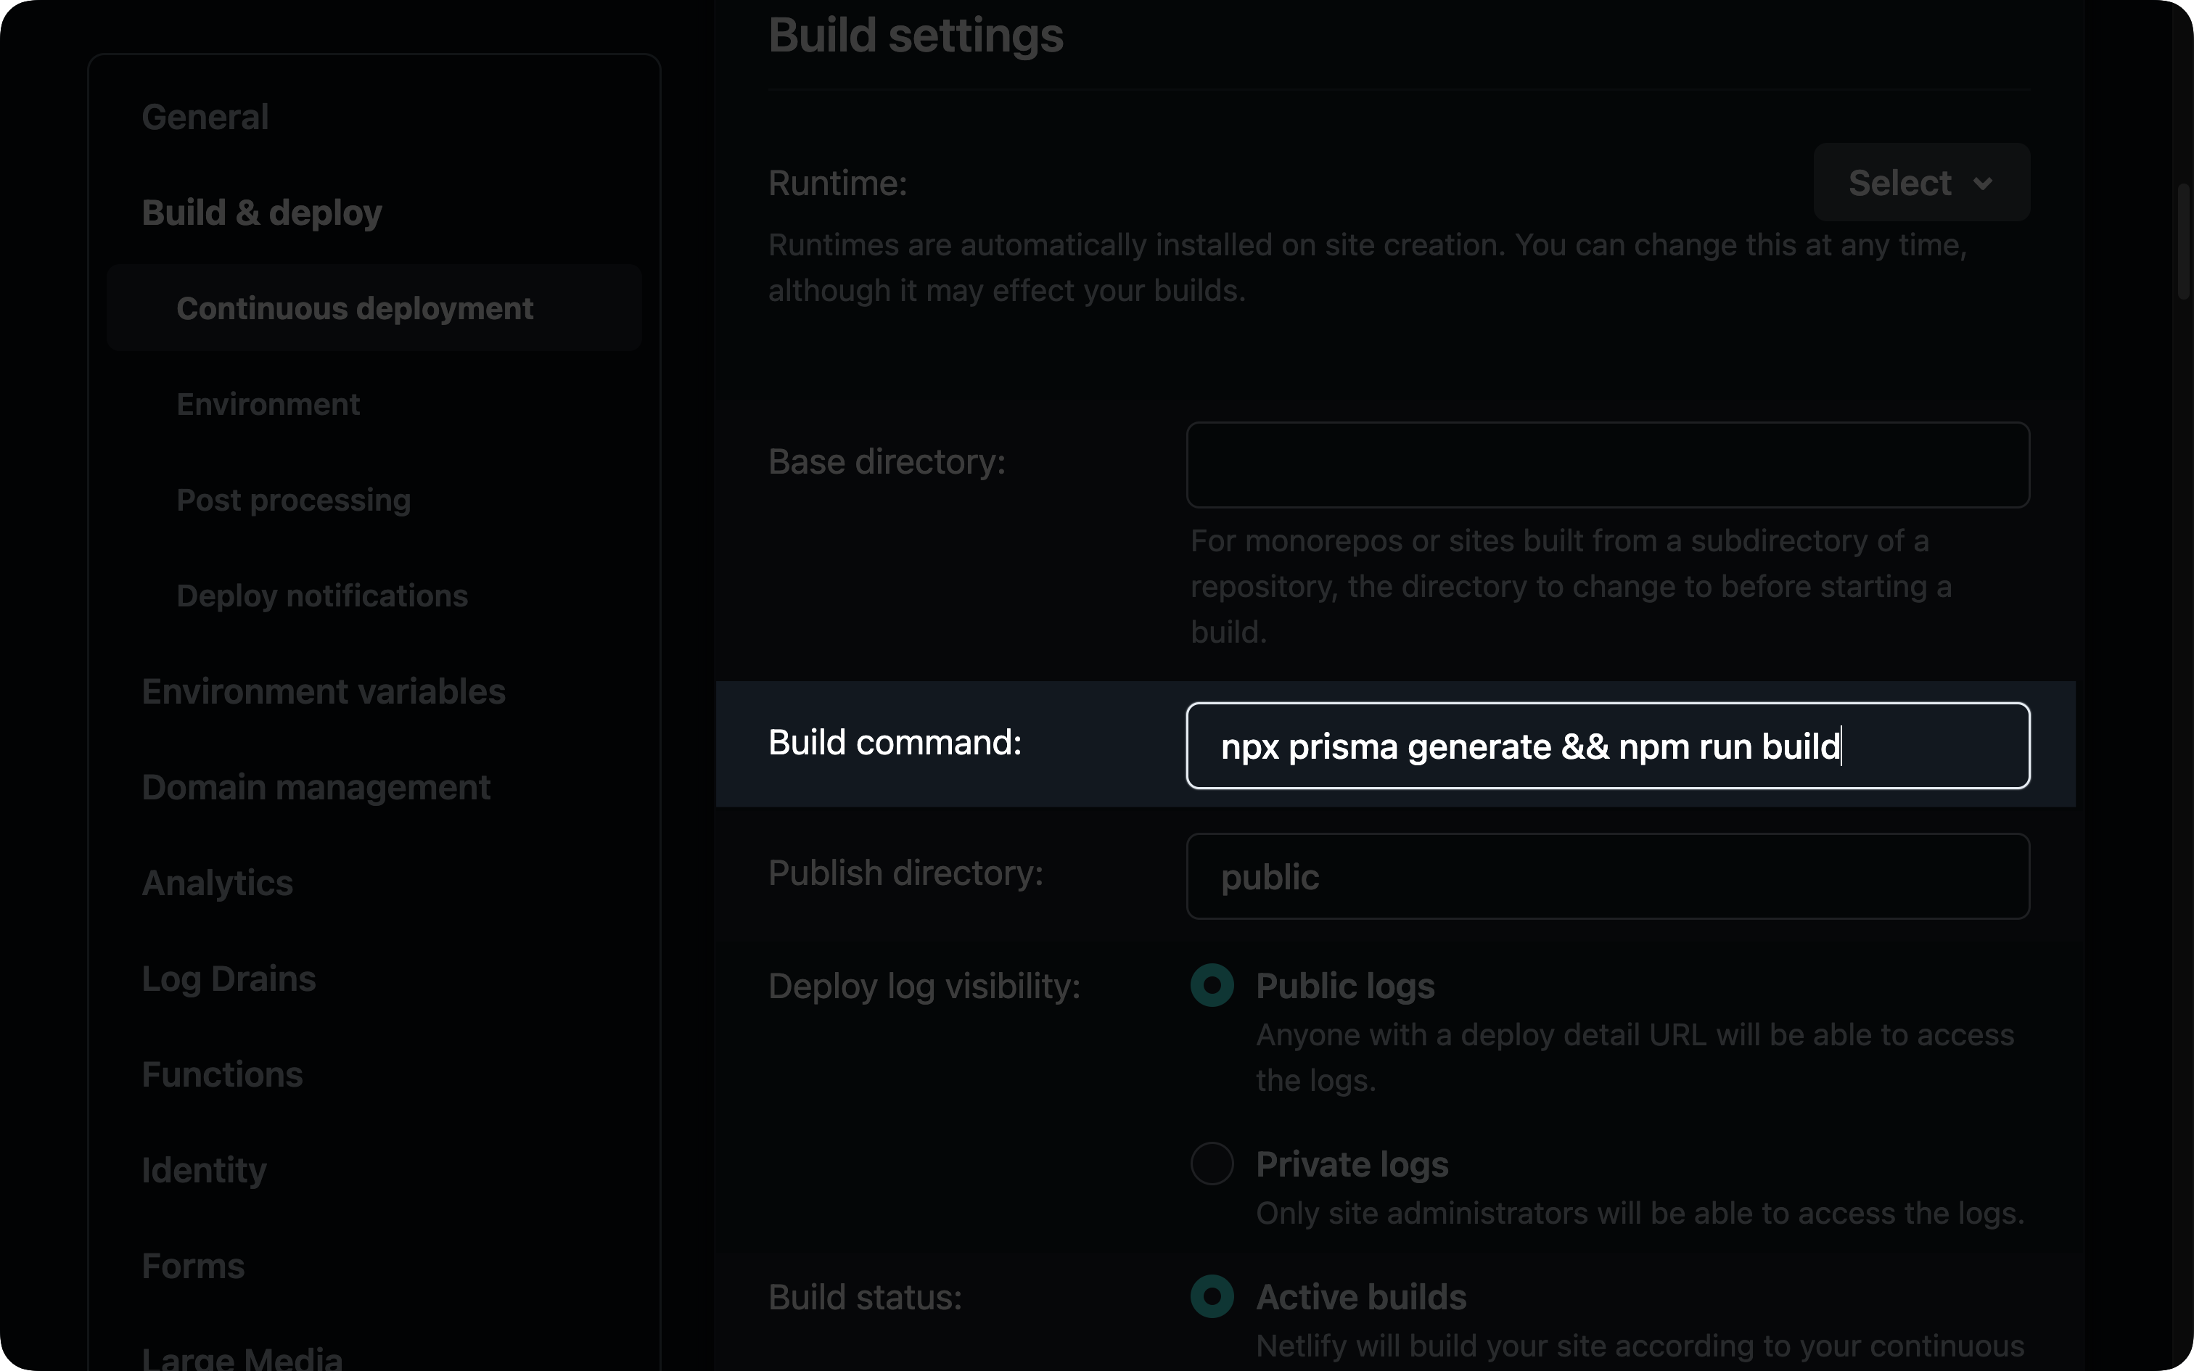Select Domain management sidebar icon

coord(316,786)
